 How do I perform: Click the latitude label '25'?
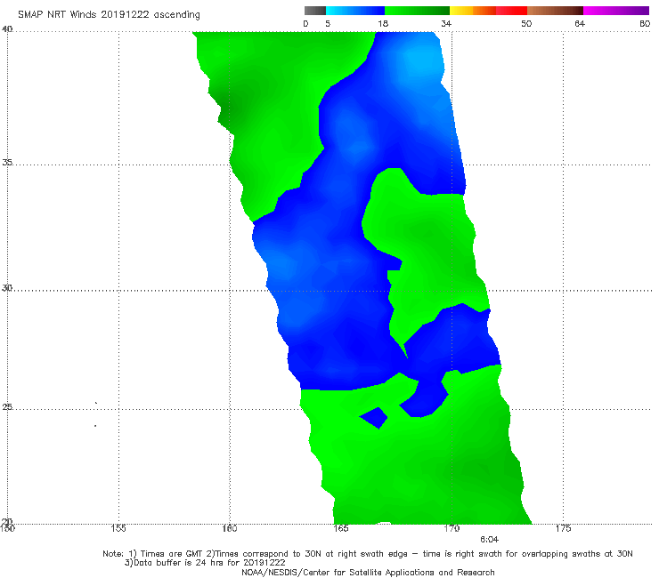7,406
